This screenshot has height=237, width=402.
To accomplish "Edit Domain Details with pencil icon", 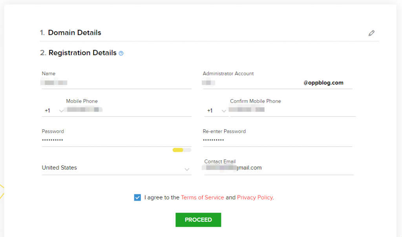I will 371,33.
